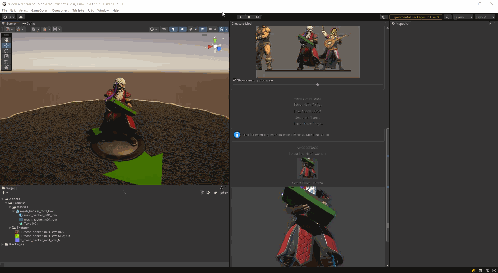Switch to the Game tab
The width and height of the screenshot is (498, 273).
tap(29, 24)
